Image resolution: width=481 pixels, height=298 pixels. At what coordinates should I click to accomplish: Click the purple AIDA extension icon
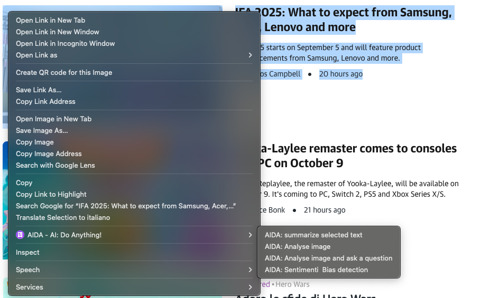pos(20,235)
